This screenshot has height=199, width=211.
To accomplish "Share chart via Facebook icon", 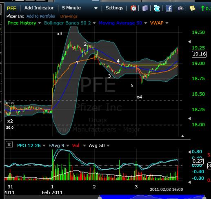I will click(x=169, y=8).
